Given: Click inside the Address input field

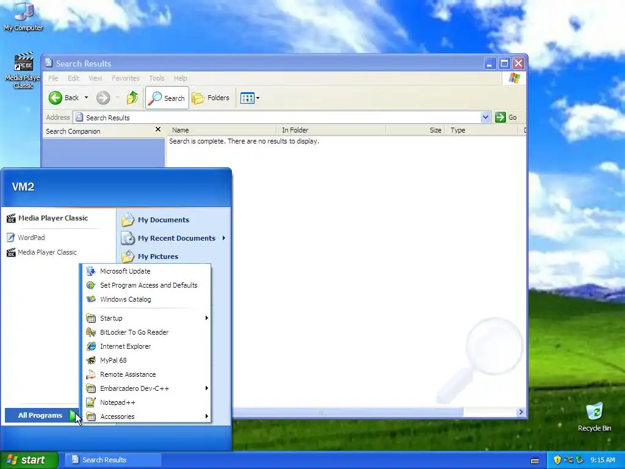Looking at the screenshot, I should (277, 117).
